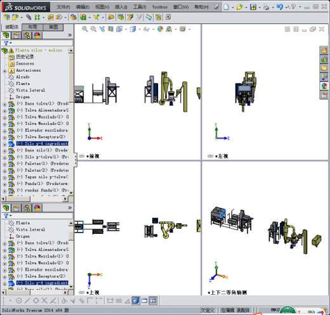Select upper PropertyManager tab icon
This screenshot has width=330, height=315.
click(16, 35)
